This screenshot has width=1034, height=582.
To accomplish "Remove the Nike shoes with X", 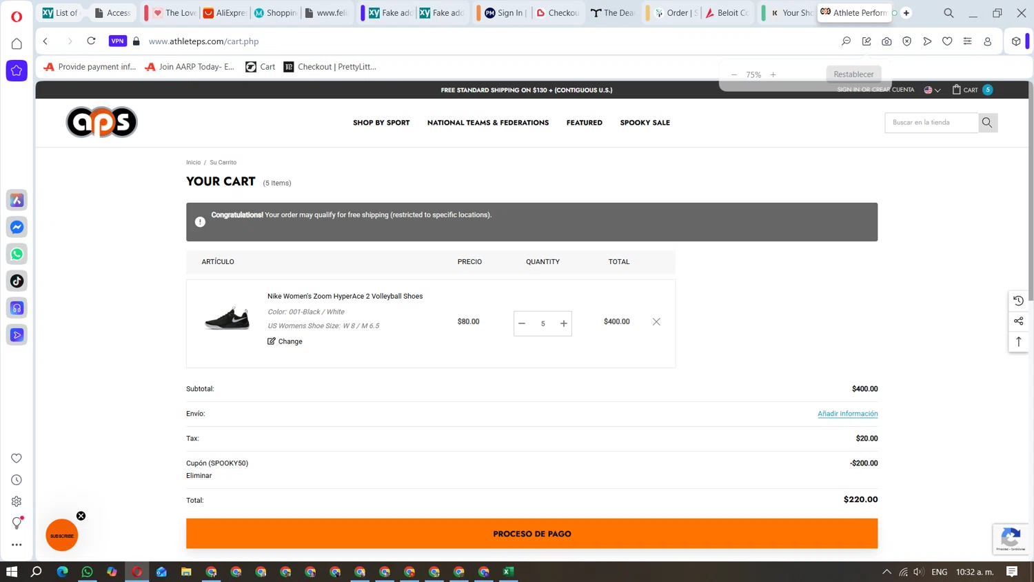I will tap(656, 321).
